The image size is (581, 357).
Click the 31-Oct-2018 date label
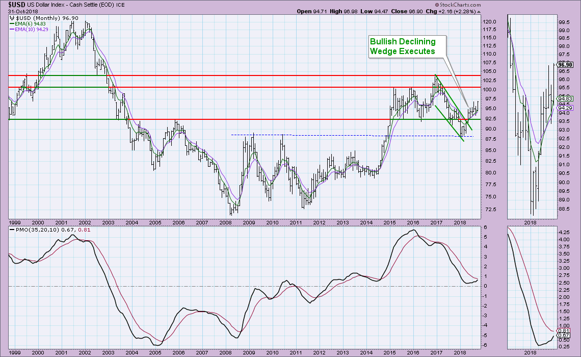19,11
